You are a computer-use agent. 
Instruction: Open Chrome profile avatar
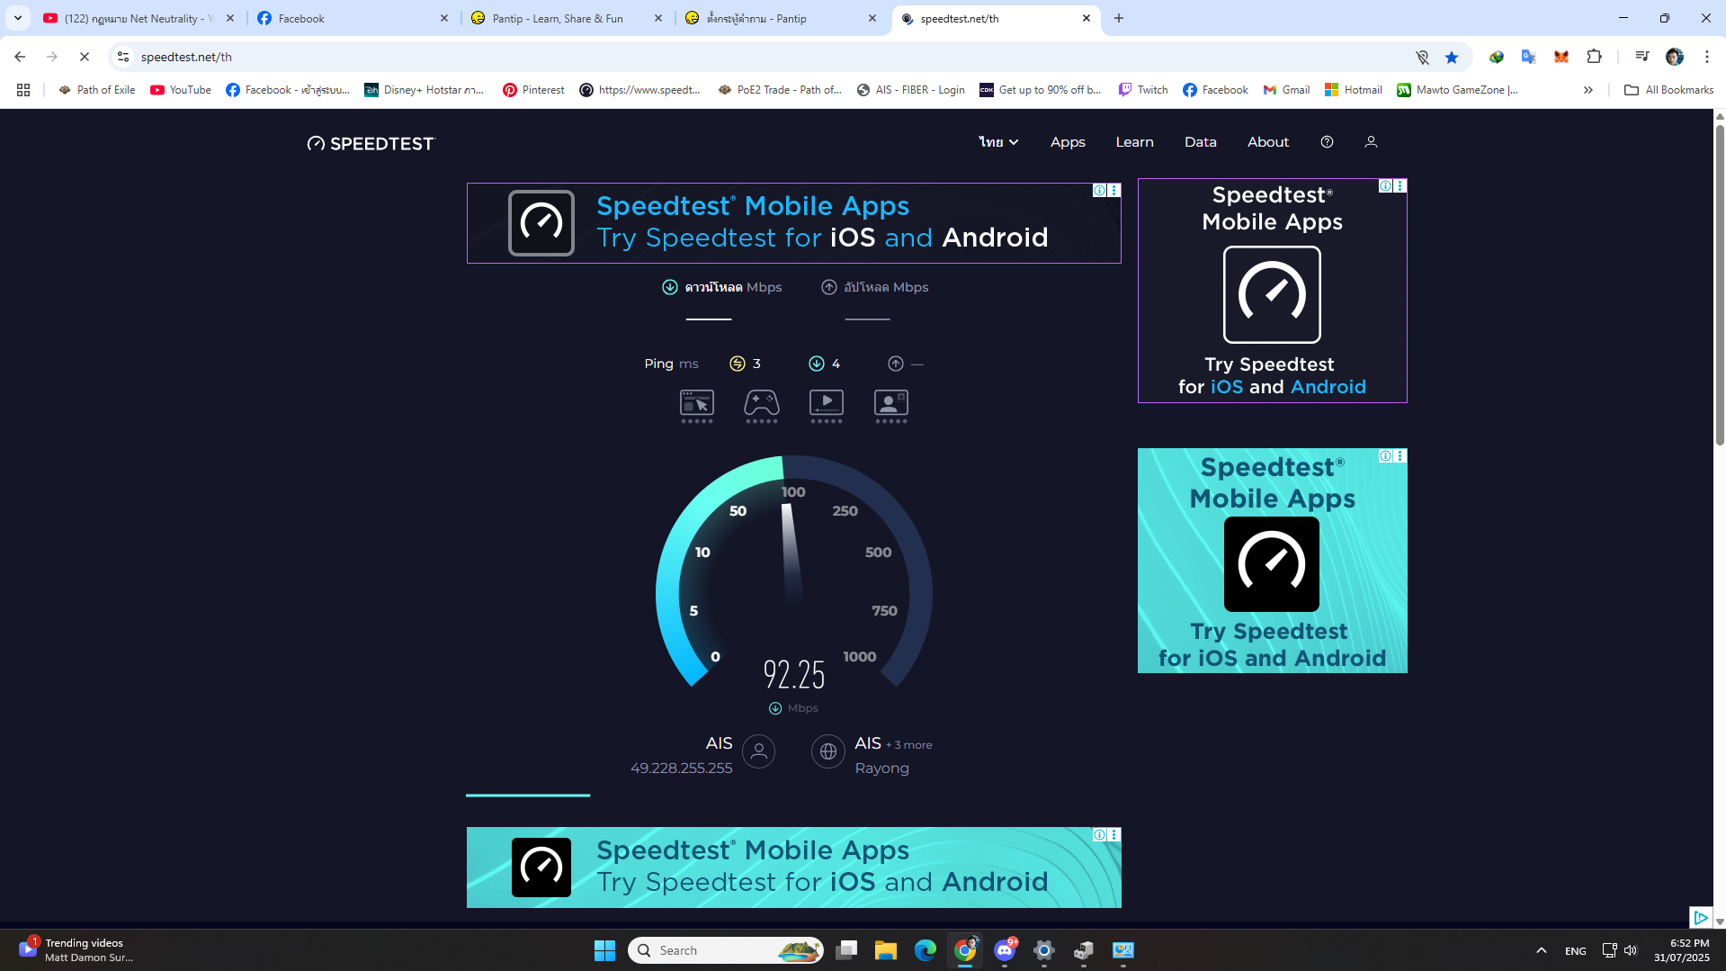pyautogui.click(x=1675, y=57)
